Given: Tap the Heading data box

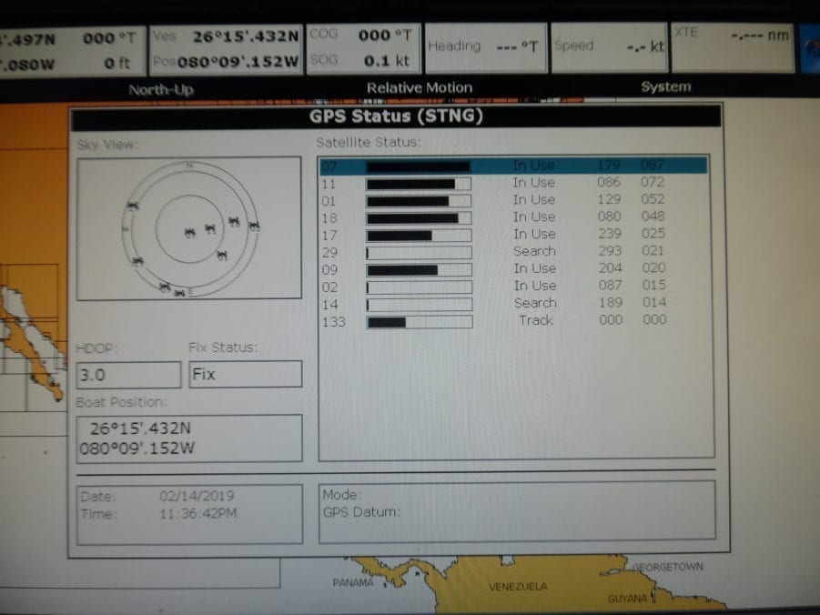Looking at the screenshot, I should (x=486, y=47).
